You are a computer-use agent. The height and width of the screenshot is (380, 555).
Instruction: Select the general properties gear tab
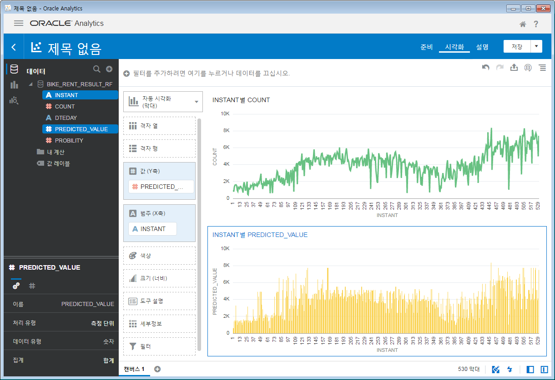[16, 286]
